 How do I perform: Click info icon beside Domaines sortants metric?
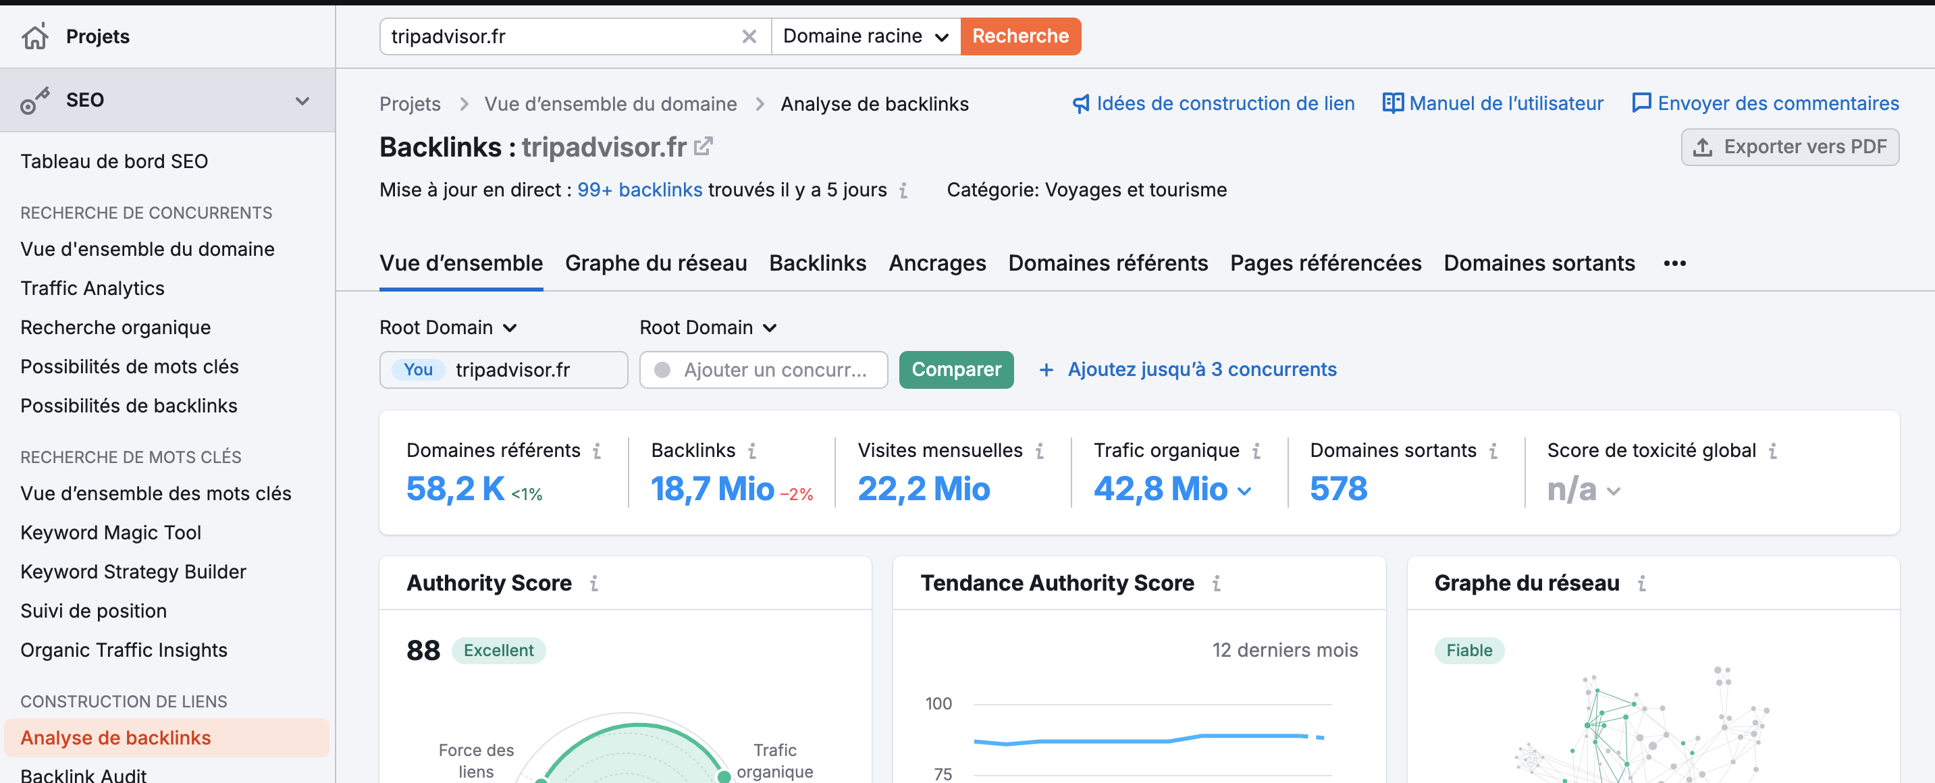(x=1493, y=451)
